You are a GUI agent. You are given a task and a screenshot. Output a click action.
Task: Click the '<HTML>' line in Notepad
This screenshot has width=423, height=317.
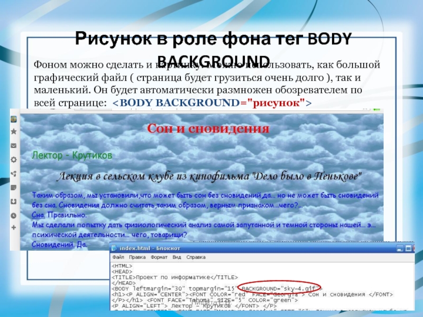[x=122, y=266]
